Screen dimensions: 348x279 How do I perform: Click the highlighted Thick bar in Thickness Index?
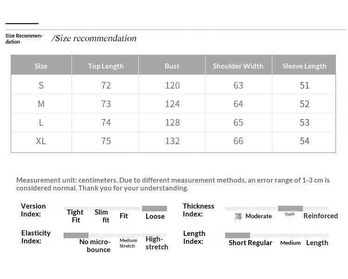point(290,209)
